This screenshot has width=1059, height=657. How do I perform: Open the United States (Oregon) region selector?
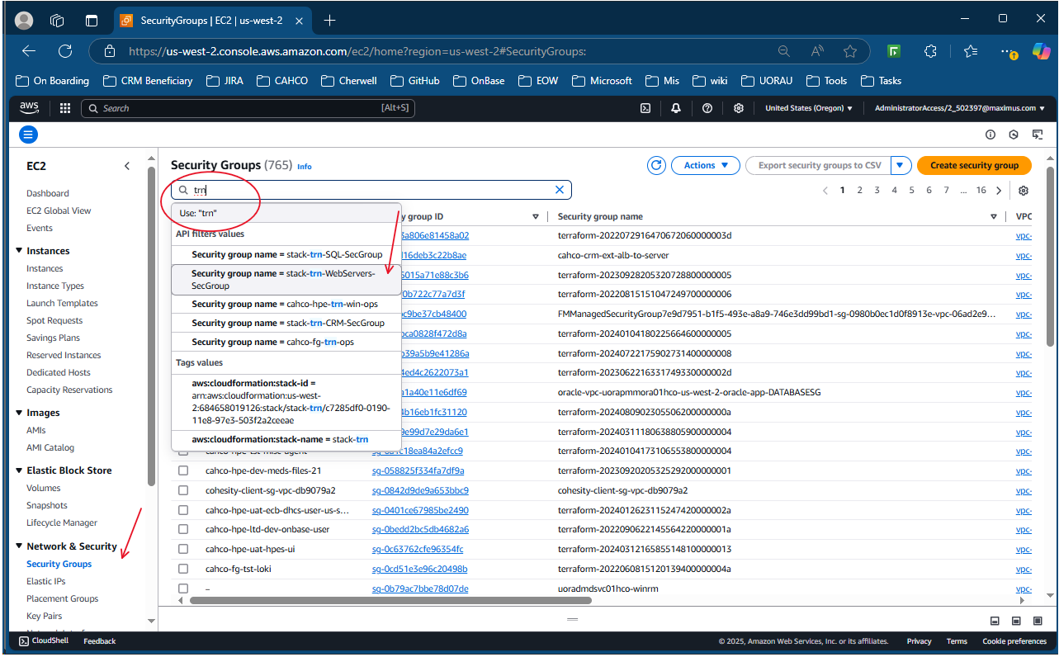[x=808, y=108]
